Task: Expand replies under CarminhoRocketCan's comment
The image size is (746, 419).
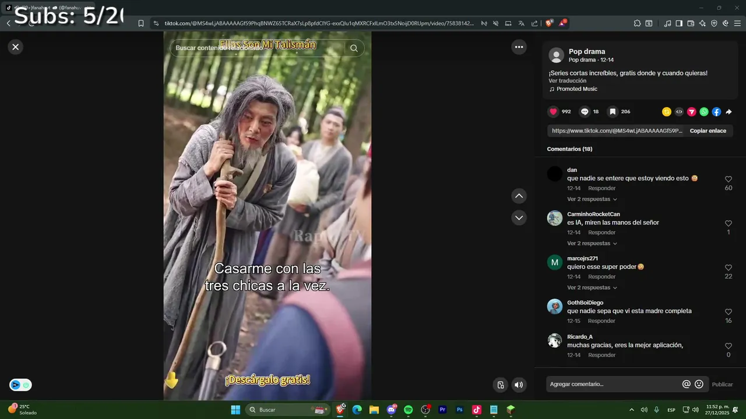Action: 592,243
